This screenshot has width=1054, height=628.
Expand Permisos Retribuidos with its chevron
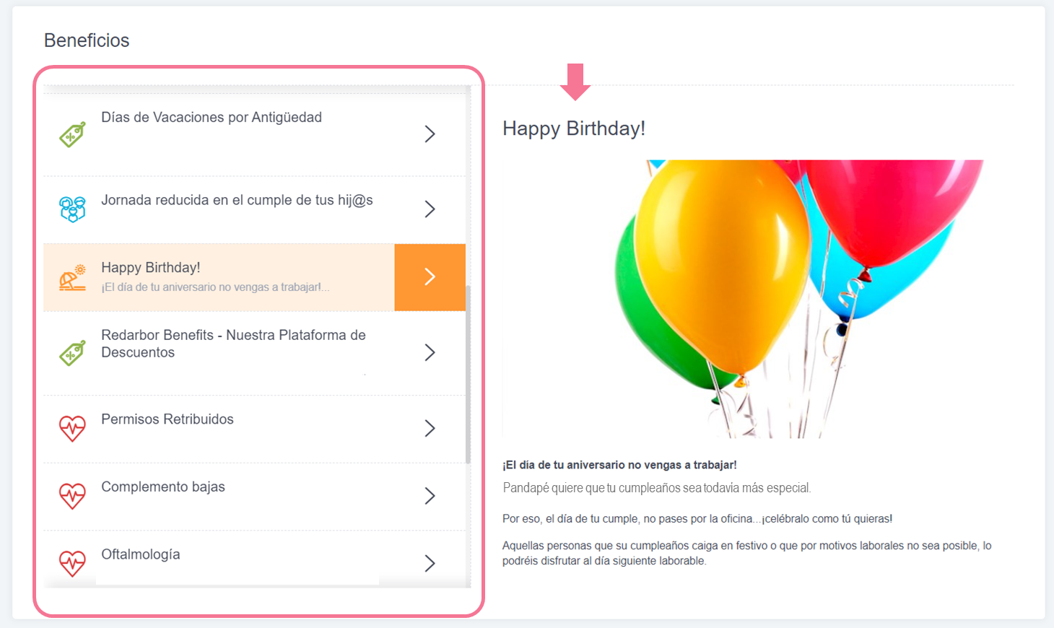click(430, 429)
